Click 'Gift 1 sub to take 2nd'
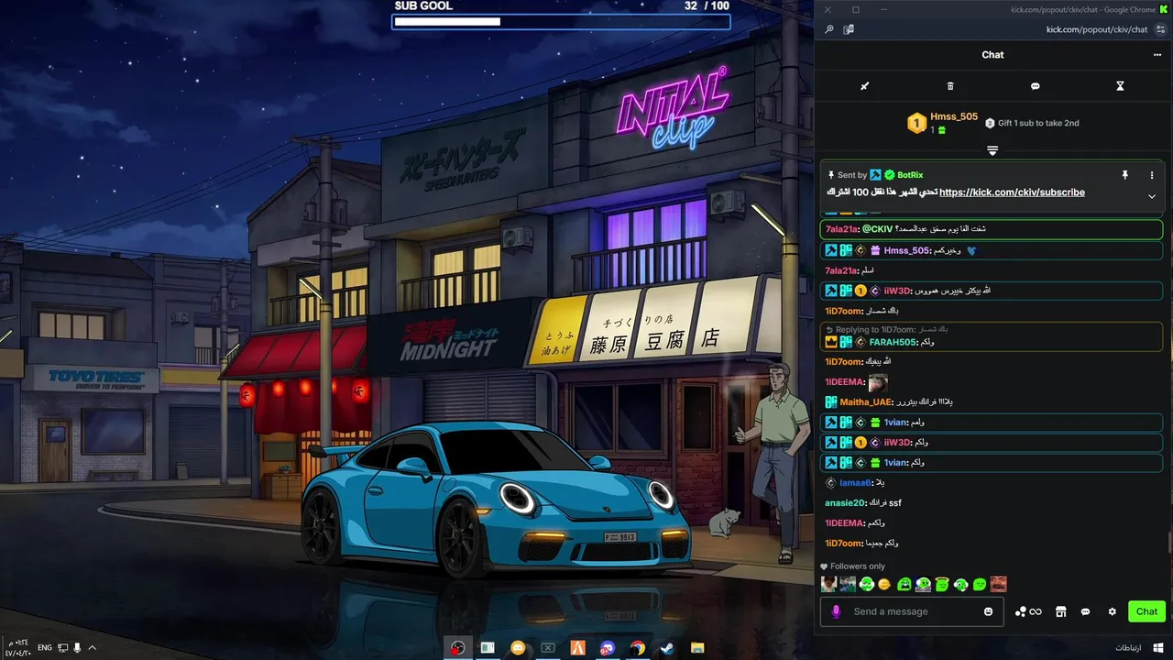1173x660 pixels. (x=1038, y=123)
